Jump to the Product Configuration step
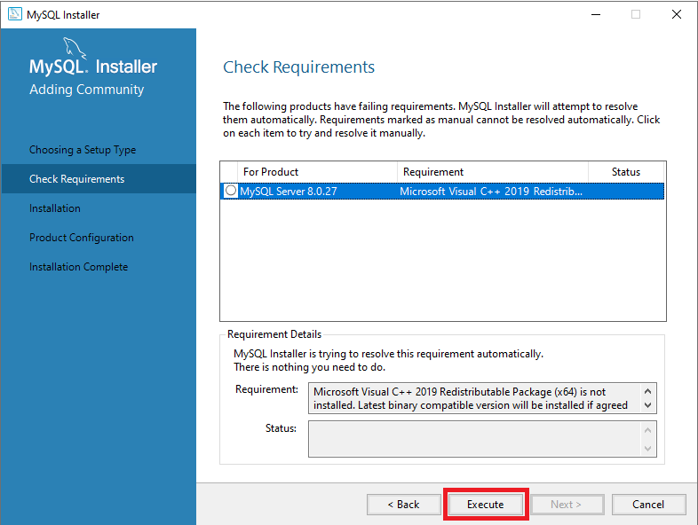The image size is (698, 525). point(82,238)
